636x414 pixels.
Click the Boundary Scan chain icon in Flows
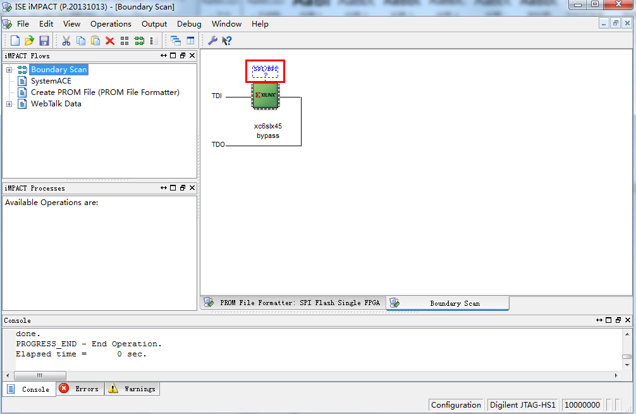(22, 70)
